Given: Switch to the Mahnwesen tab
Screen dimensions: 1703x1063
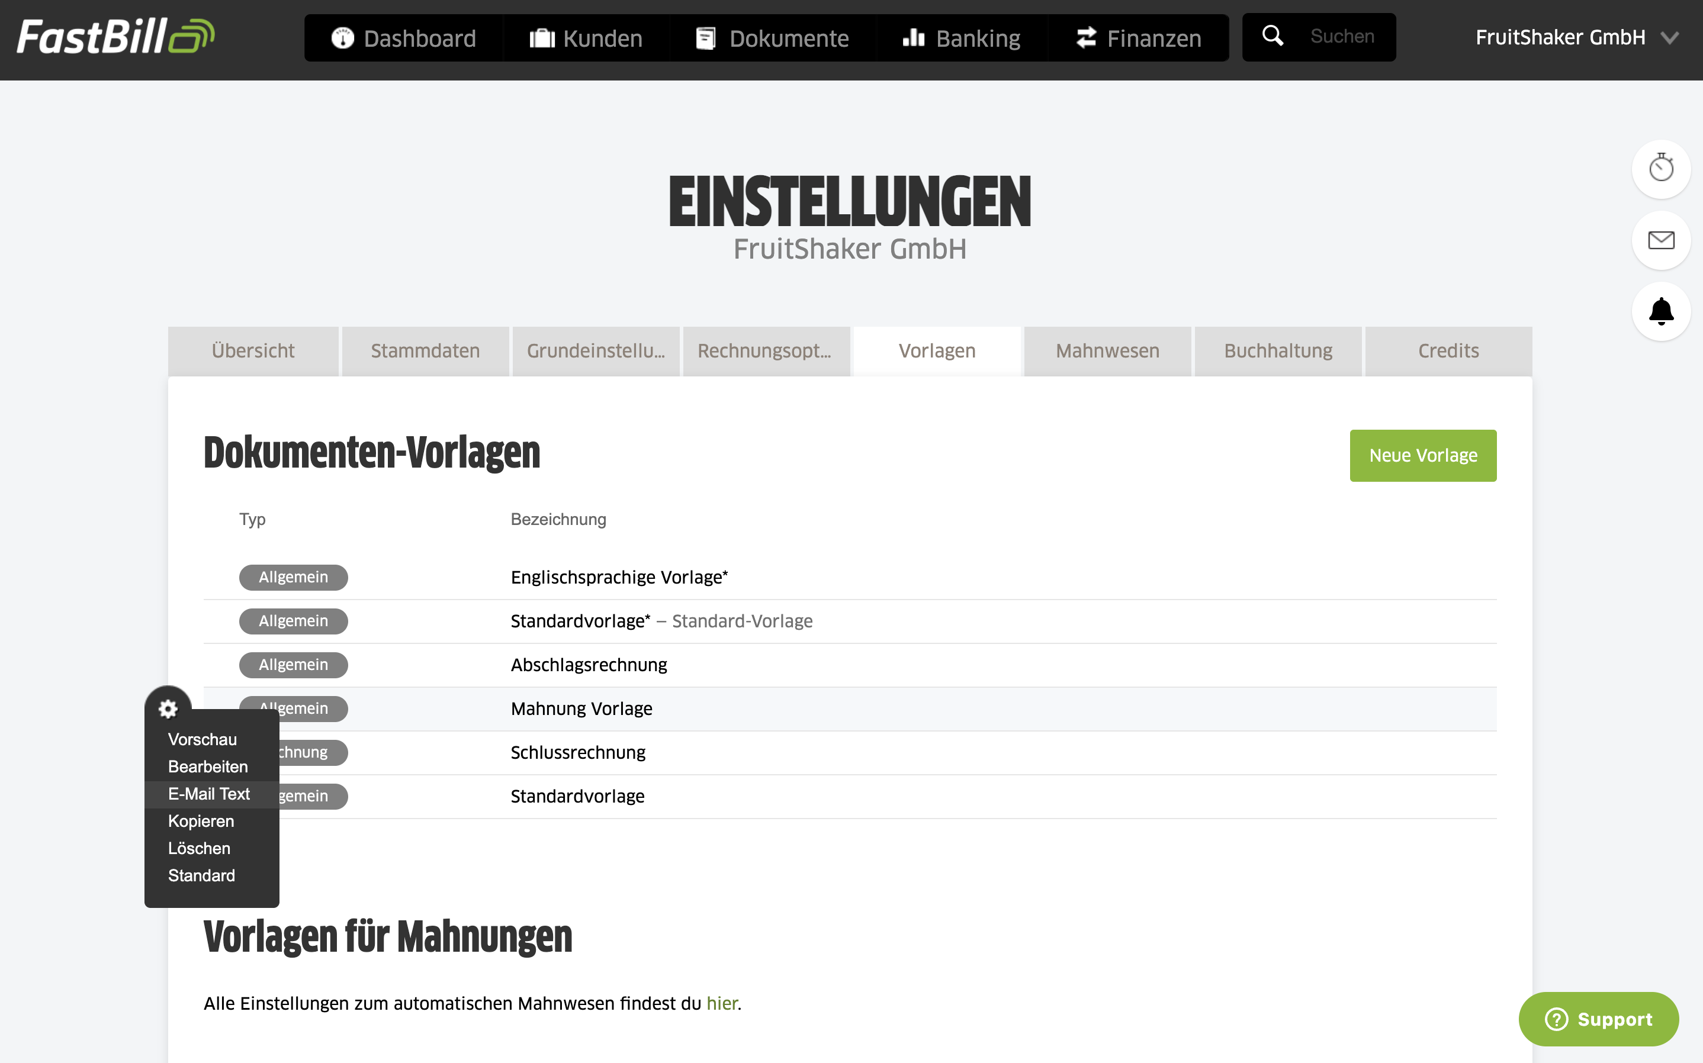Looking at the screenshot, I should pyautogui.click(x=1107, y=351).
